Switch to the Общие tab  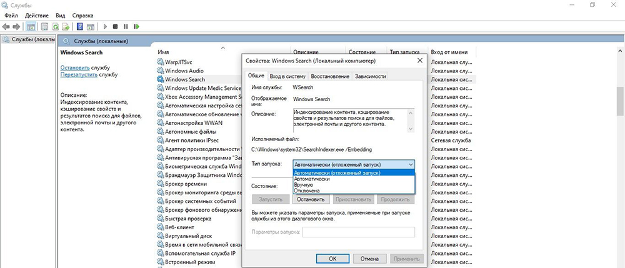point(256,76)
